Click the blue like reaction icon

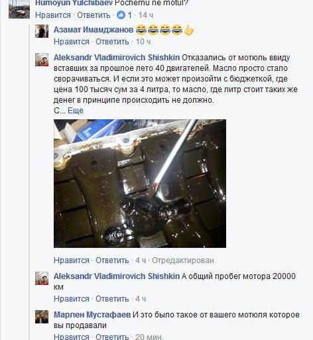(x=121, y=15)
